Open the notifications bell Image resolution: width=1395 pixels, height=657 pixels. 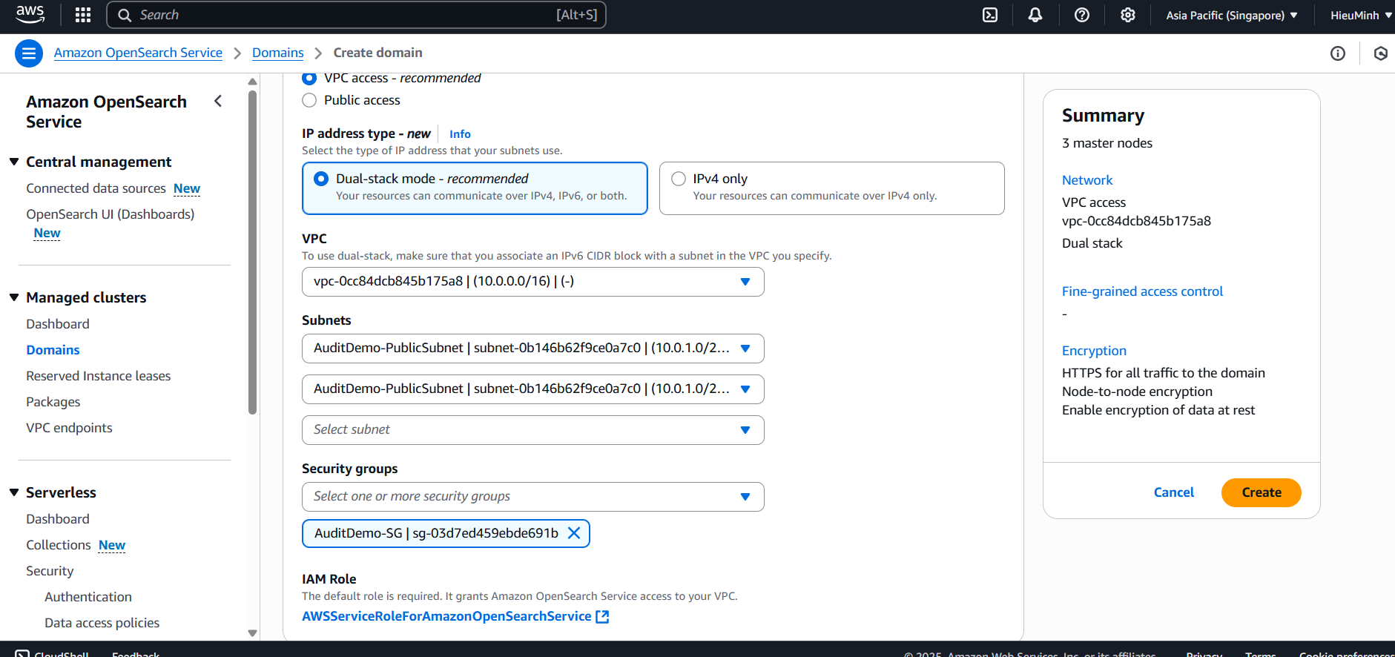pos(1035,15)
